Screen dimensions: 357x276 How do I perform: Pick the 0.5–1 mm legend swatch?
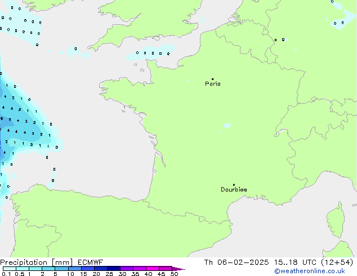[23, 269]
